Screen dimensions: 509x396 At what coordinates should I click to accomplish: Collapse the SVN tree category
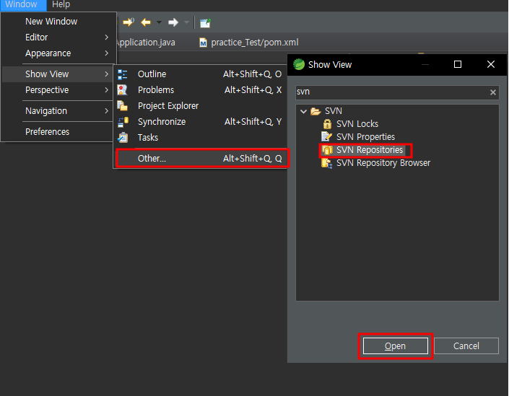303,112
